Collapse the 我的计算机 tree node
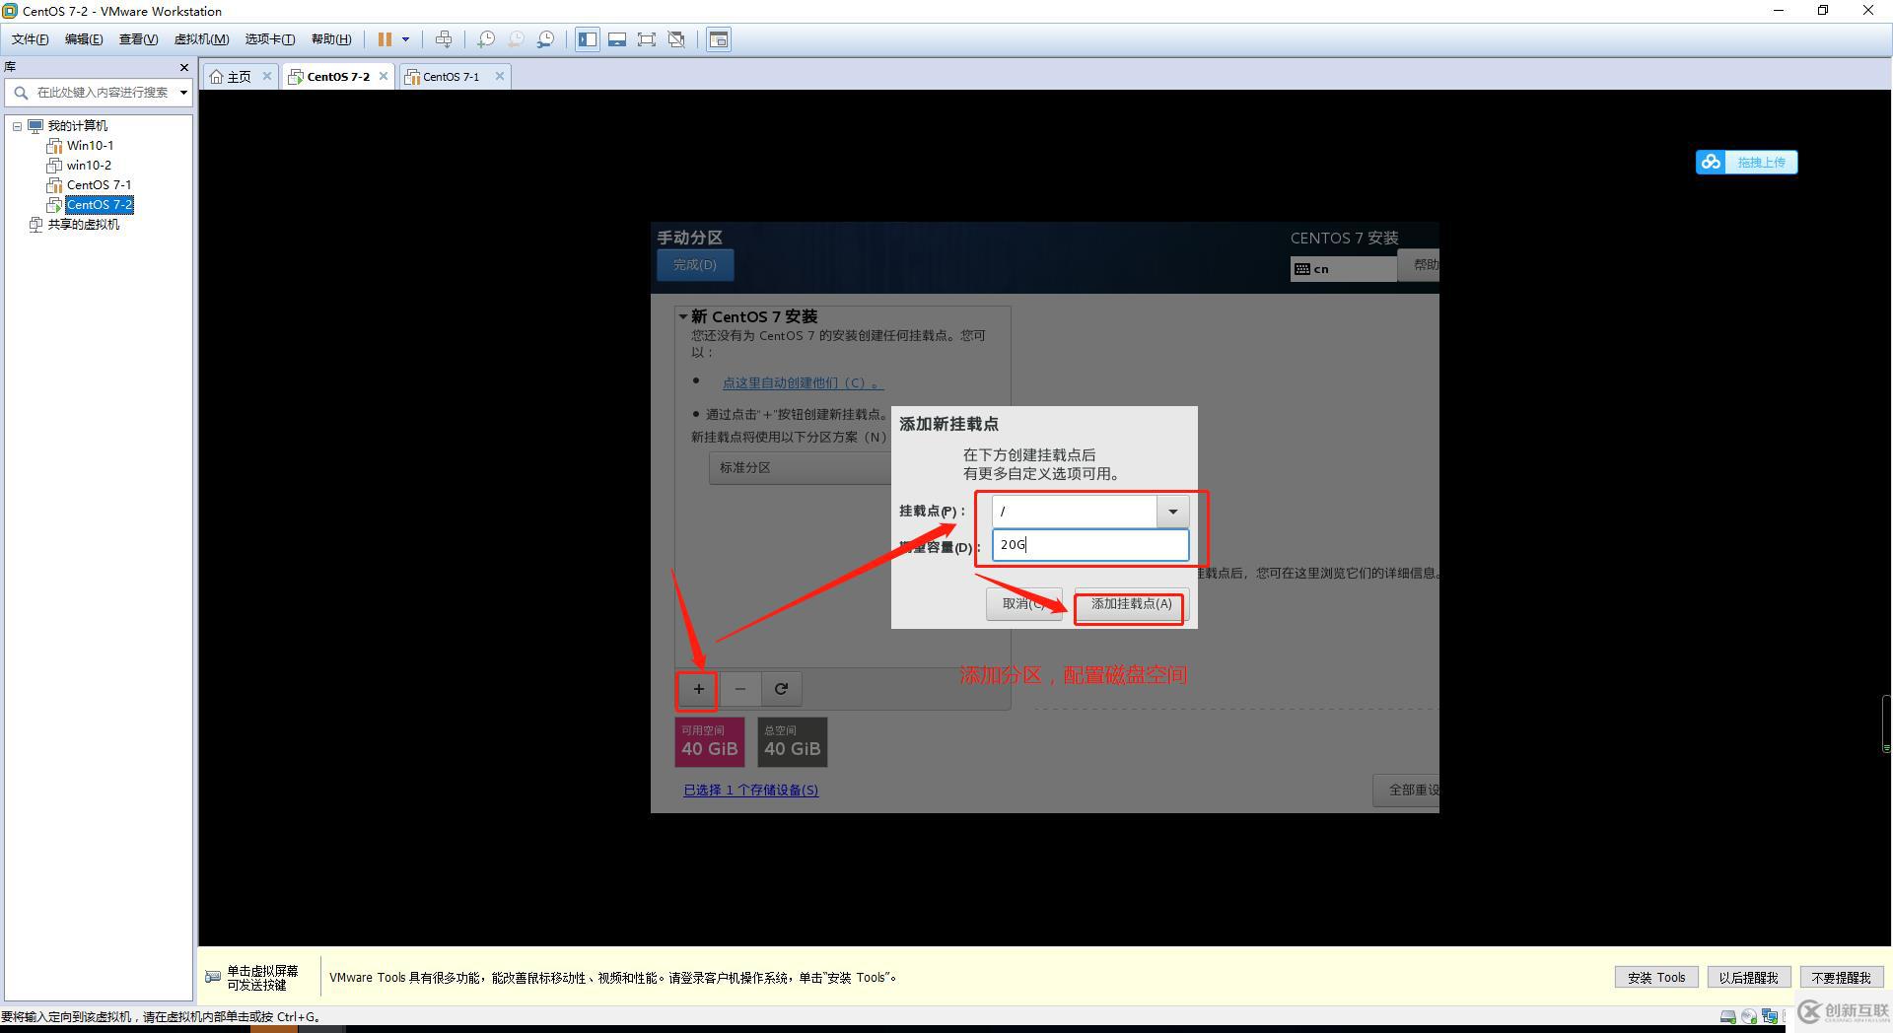Screen dimensions: 1893x1033 (17, 126)
